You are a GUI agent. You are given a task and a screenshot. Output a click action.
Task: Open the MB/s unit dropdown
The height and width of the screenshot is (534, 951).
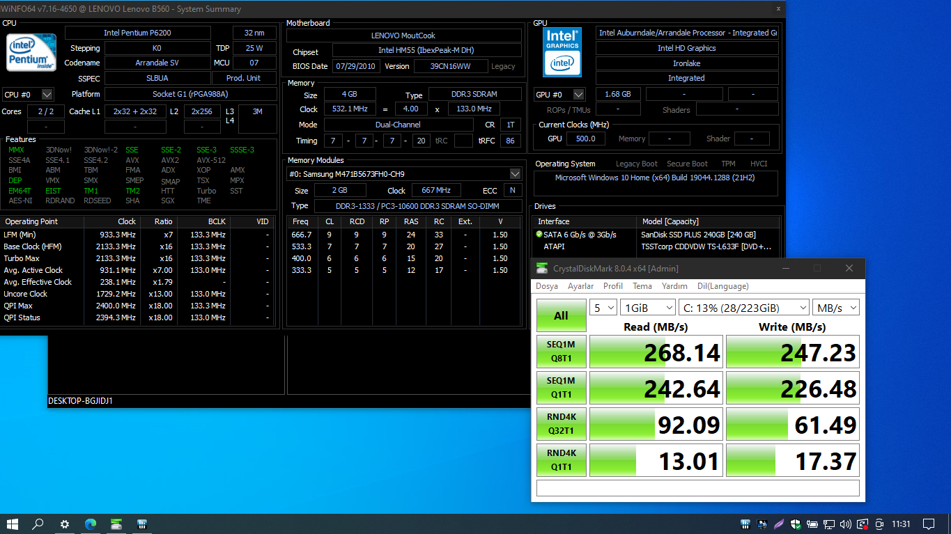tap(835, 308)
